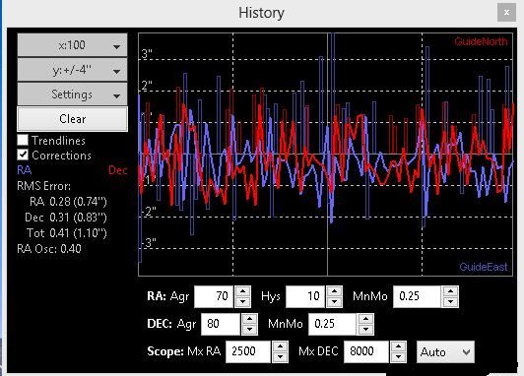524x376 pixels.
Task: Open the x:100 scale dropdown
Action: (72, 45)
